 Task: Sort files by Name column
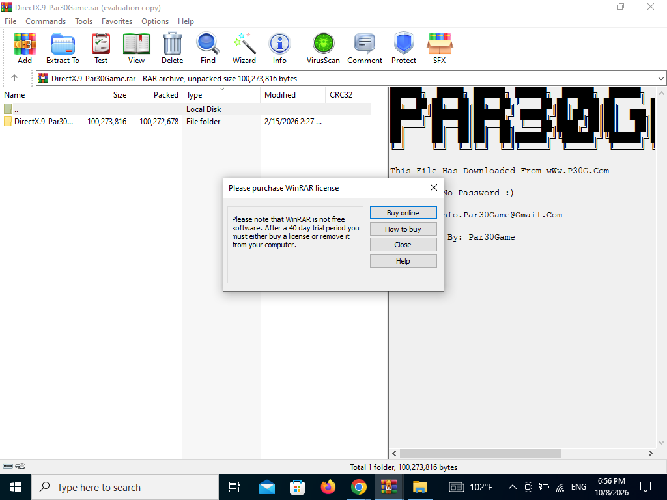(x=39, y=95)
